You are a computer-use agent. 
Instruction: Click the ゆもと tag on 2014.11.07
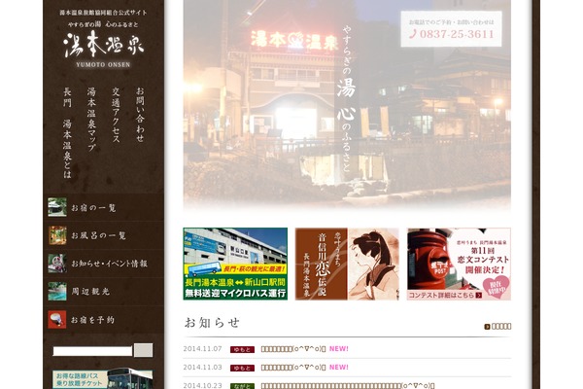[x=242, y=349]
